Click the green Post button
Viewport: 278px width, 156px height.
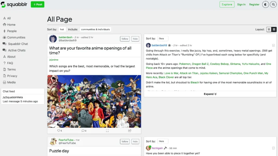click(x=37, y=4)
